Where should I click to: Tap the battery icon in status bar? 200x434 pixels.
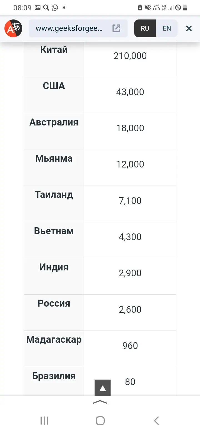(x=185, y=8)
